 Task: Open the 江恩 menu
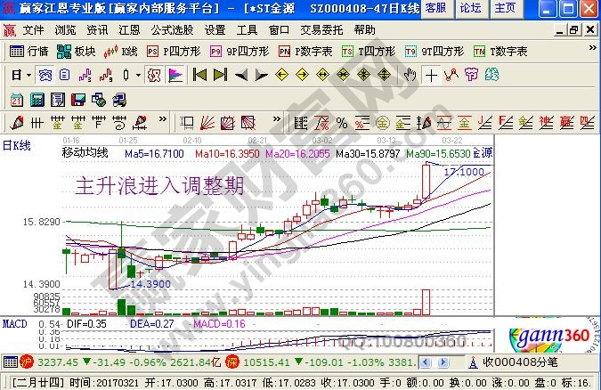pos(129,30)
